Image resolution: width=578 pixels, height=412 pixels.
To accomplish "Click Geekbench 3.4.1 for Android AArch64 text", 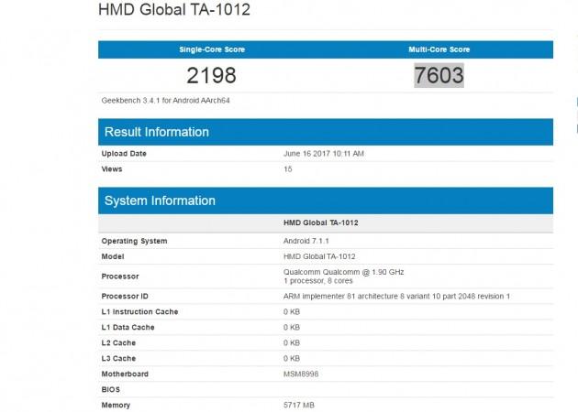I will tap(165, 101).
